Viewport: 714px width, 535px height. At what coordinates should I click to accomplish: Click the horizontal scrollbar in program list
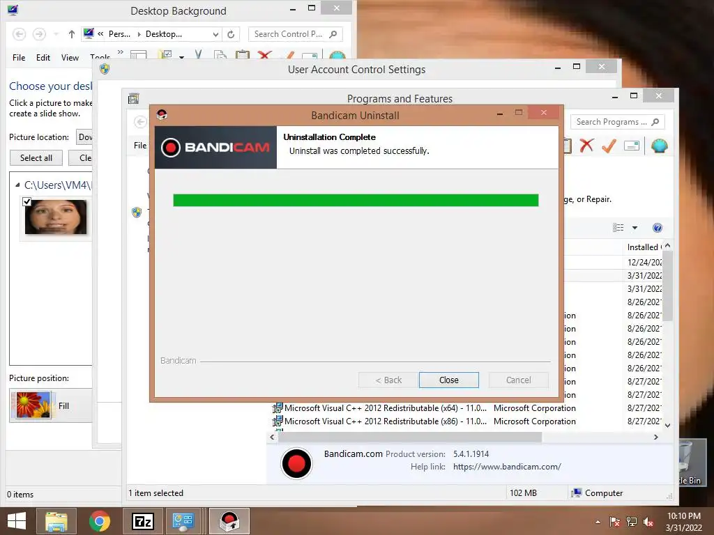point(410,437)
